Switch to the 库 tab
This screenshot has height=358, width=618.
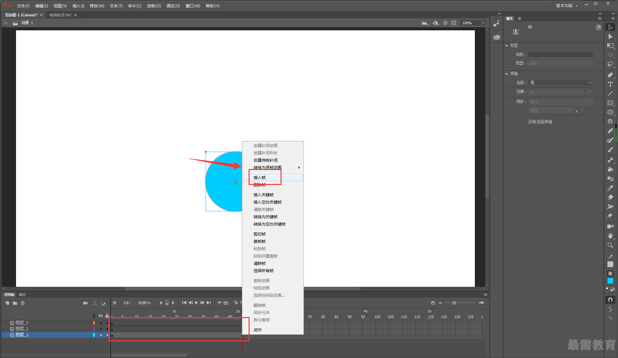point(519,19)
